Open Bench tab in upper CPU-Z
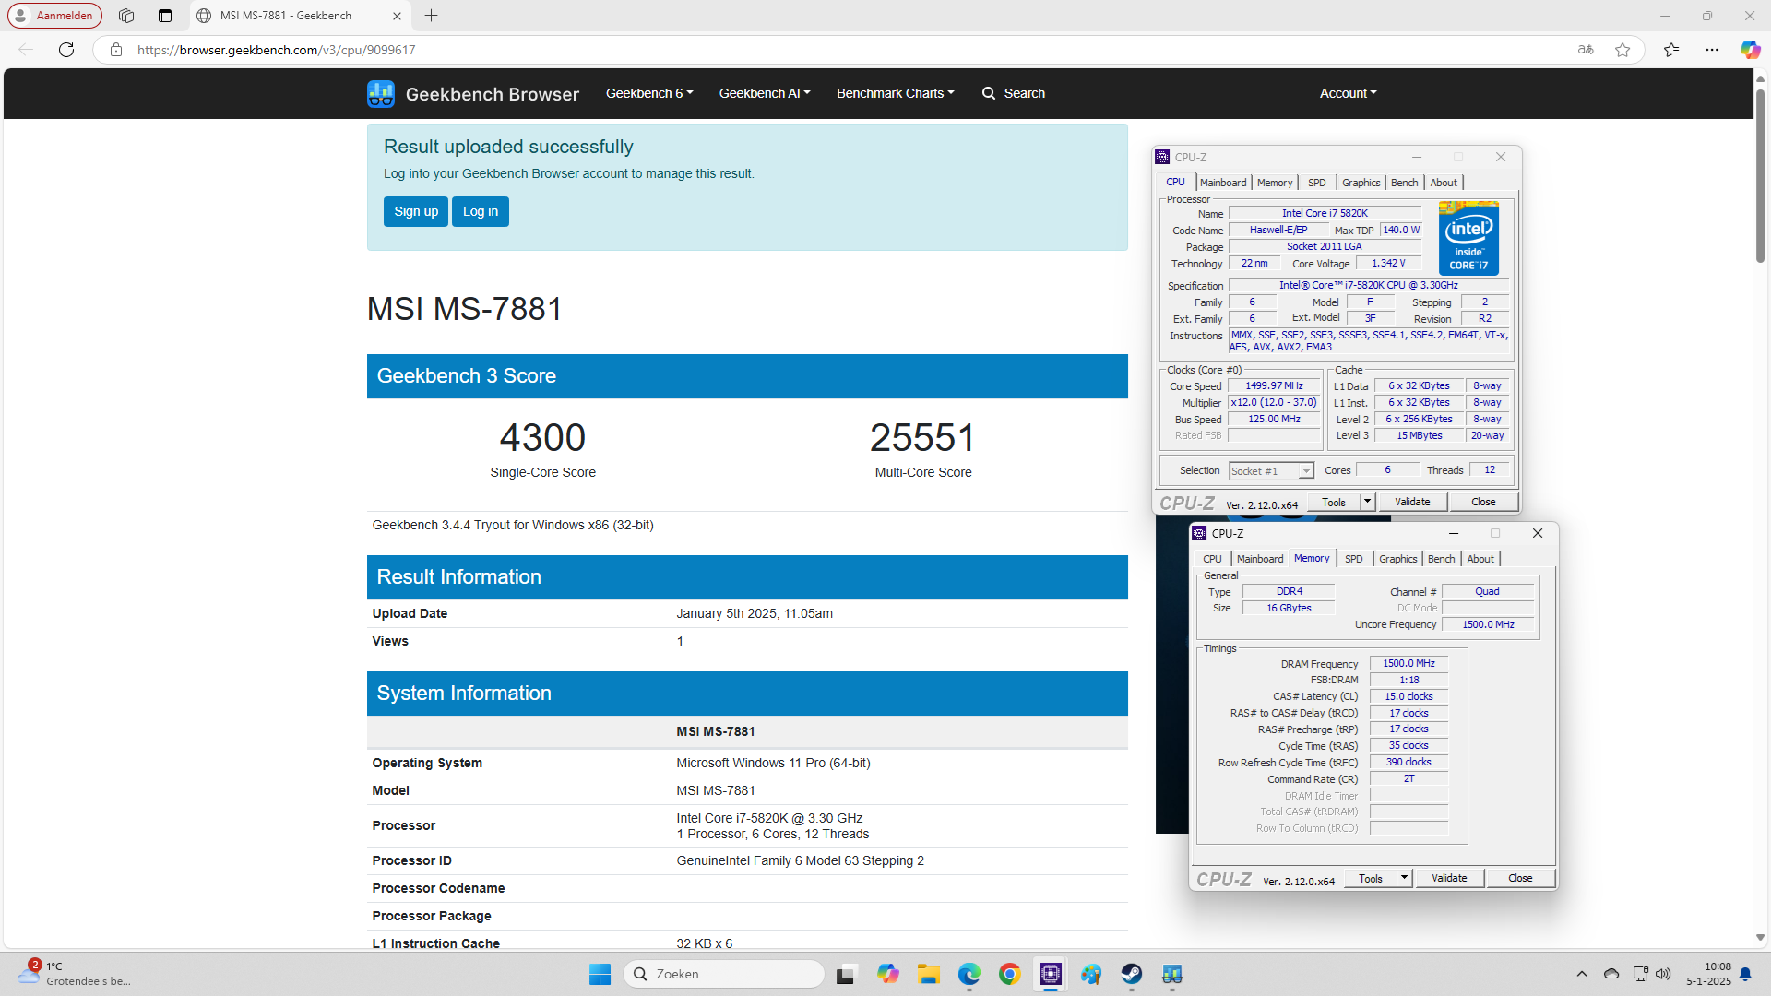1771x996 pixels. point(1405,183)
